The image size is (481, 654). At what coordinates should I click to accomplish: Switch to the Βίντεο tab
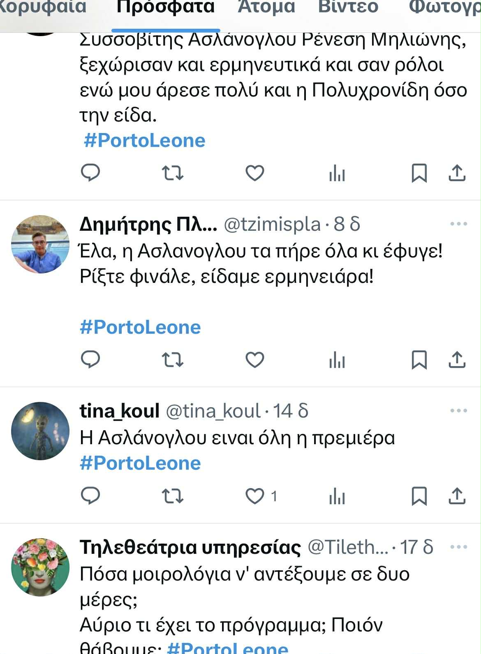(x=348, y=7)
